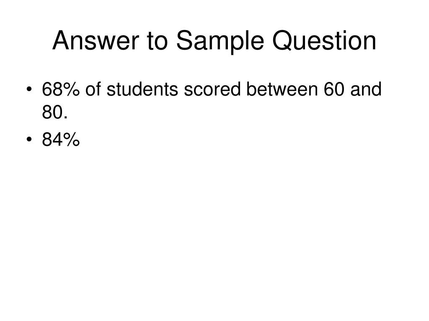The width and height of the screenshot is (429, 321).
Task: Click the number '60' in first bullet
Action: tap(334, 89)
